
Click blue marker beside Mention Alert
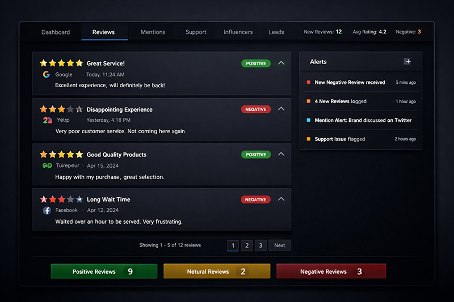coord(309,120)
